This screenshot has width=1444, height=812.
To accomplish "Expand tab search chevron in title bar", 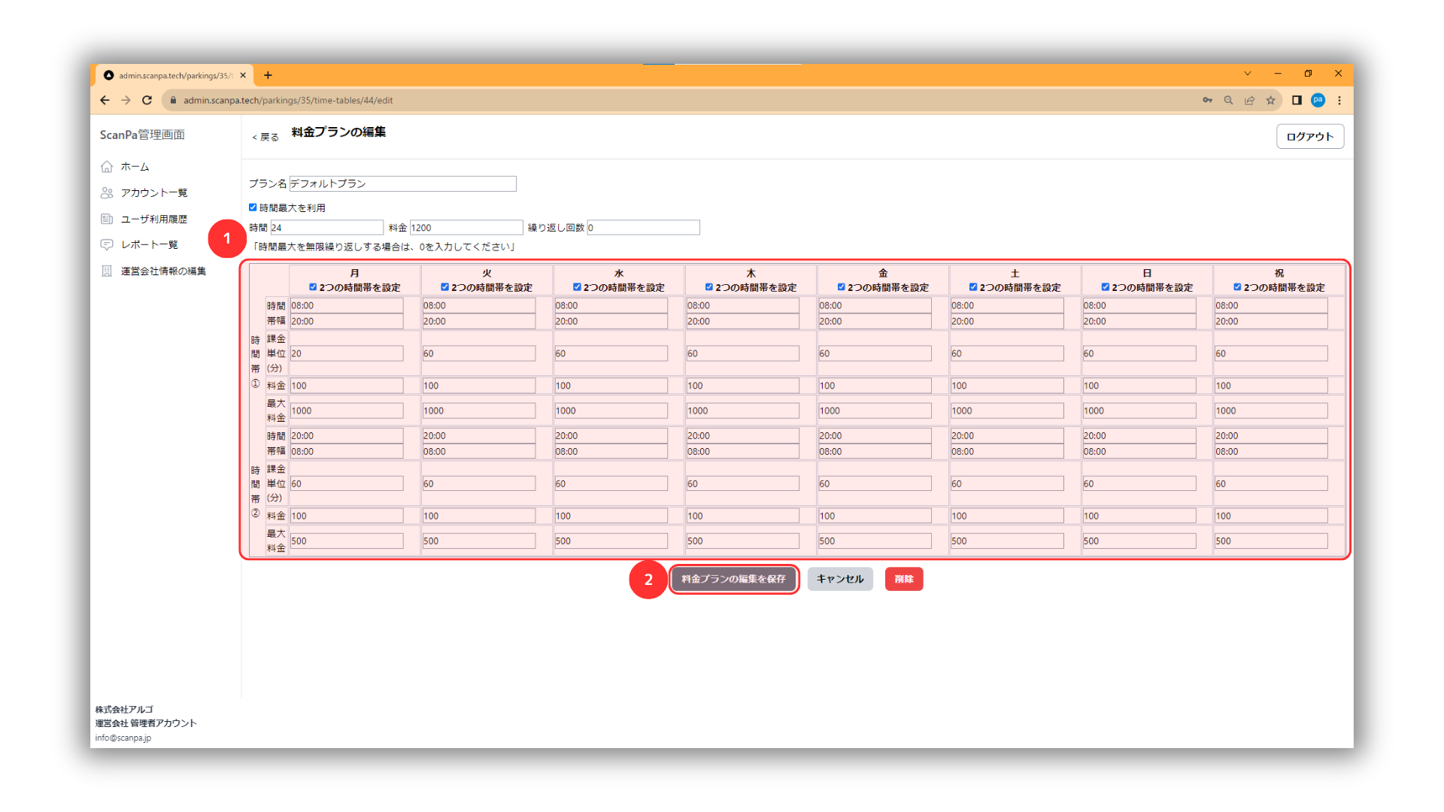I will pos(1248,74).
